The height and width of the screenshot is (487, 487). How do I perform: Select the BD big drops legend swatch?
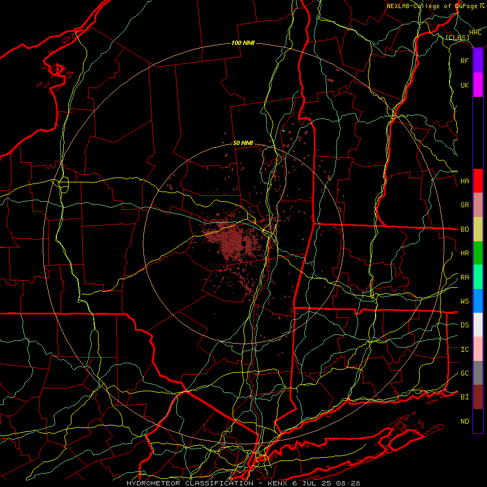(x=478, y=229)
